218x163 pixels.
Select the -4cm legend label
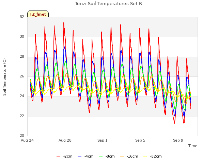pyautogui.click(x=89, y=156)
